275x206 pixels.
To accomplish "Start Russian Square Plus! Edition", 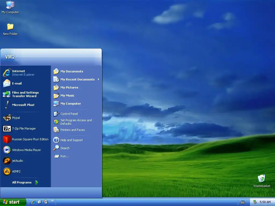I will click(26, 139).
